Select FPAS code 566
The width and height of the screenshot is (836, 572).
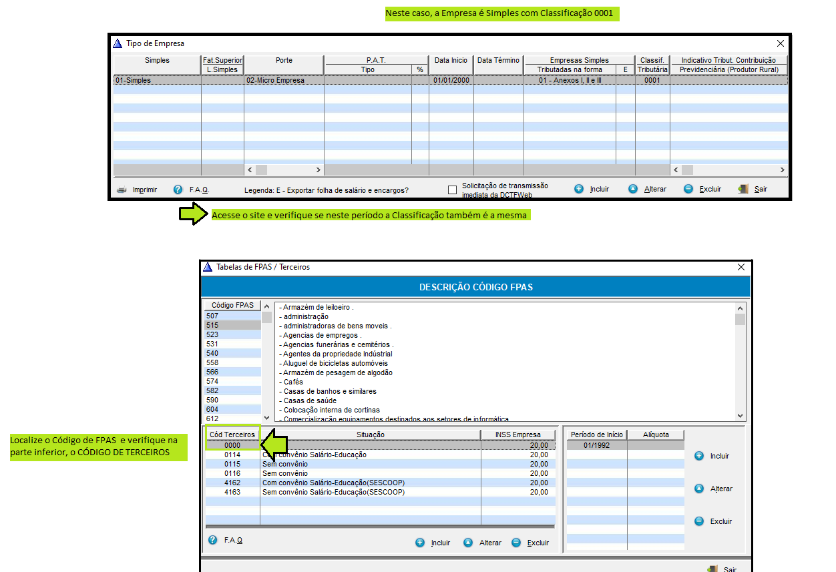[232, 372]
